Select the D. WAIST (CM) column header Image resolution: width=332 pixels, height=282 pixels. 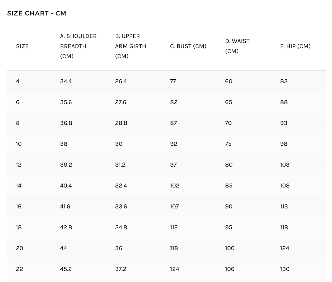click(x=237, y=46)
